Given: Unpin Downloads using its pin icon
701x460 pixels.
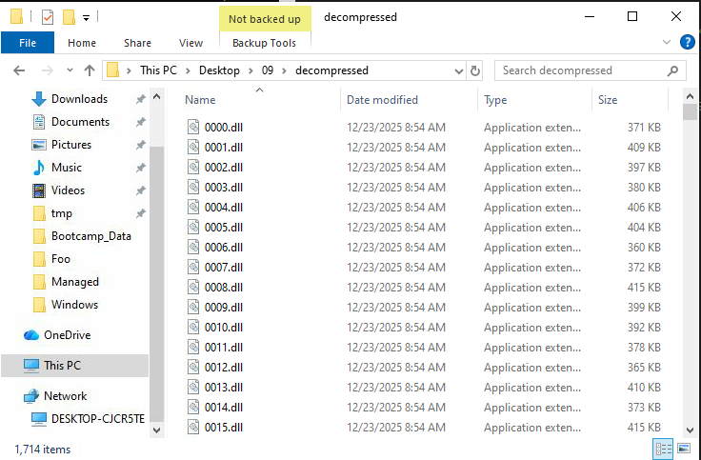Looking at the screenshot, I should click(x=140, y=99).
